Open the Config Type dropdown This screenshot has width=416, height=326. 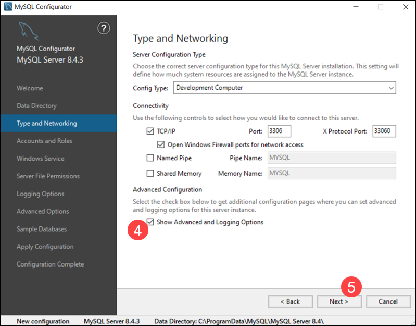tap(284, 88)
